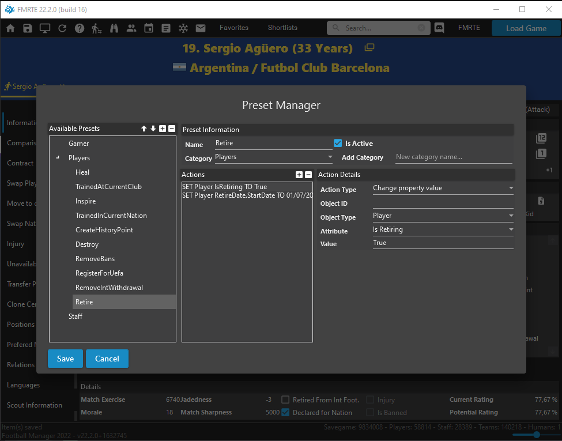Expand the Attribute dropdown Is Retiring
Viewport: 562px width, 441px height.
click(443, 229)
